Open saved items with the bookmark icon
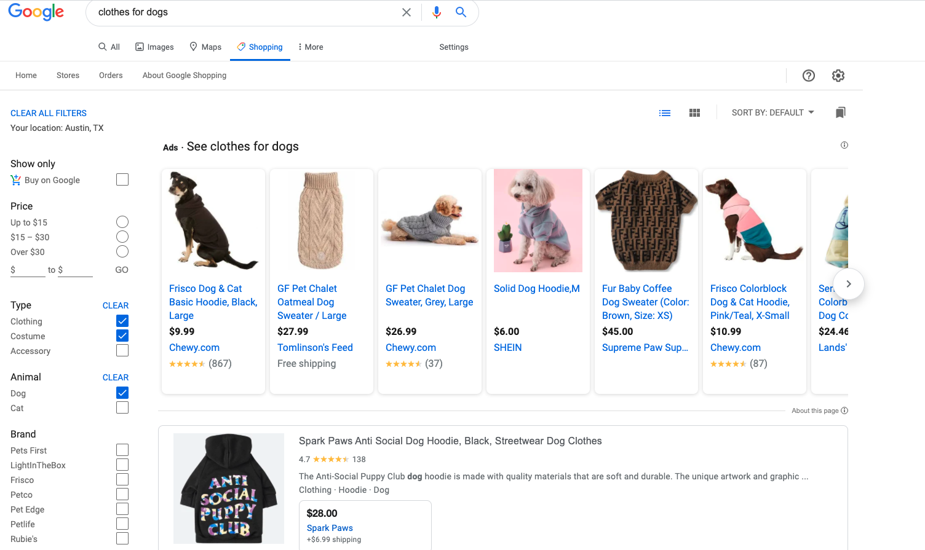The width and height of the screenshot is (925, 550). (x=840, y=112)
